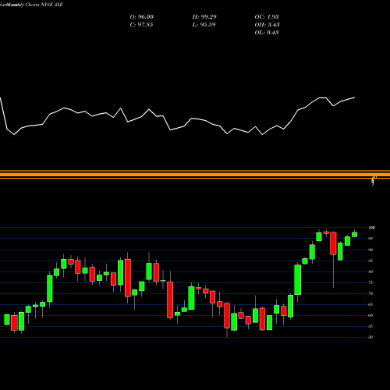Select the low price L: 95.59
Screen dimensions: 390x390
click(204, 25)
